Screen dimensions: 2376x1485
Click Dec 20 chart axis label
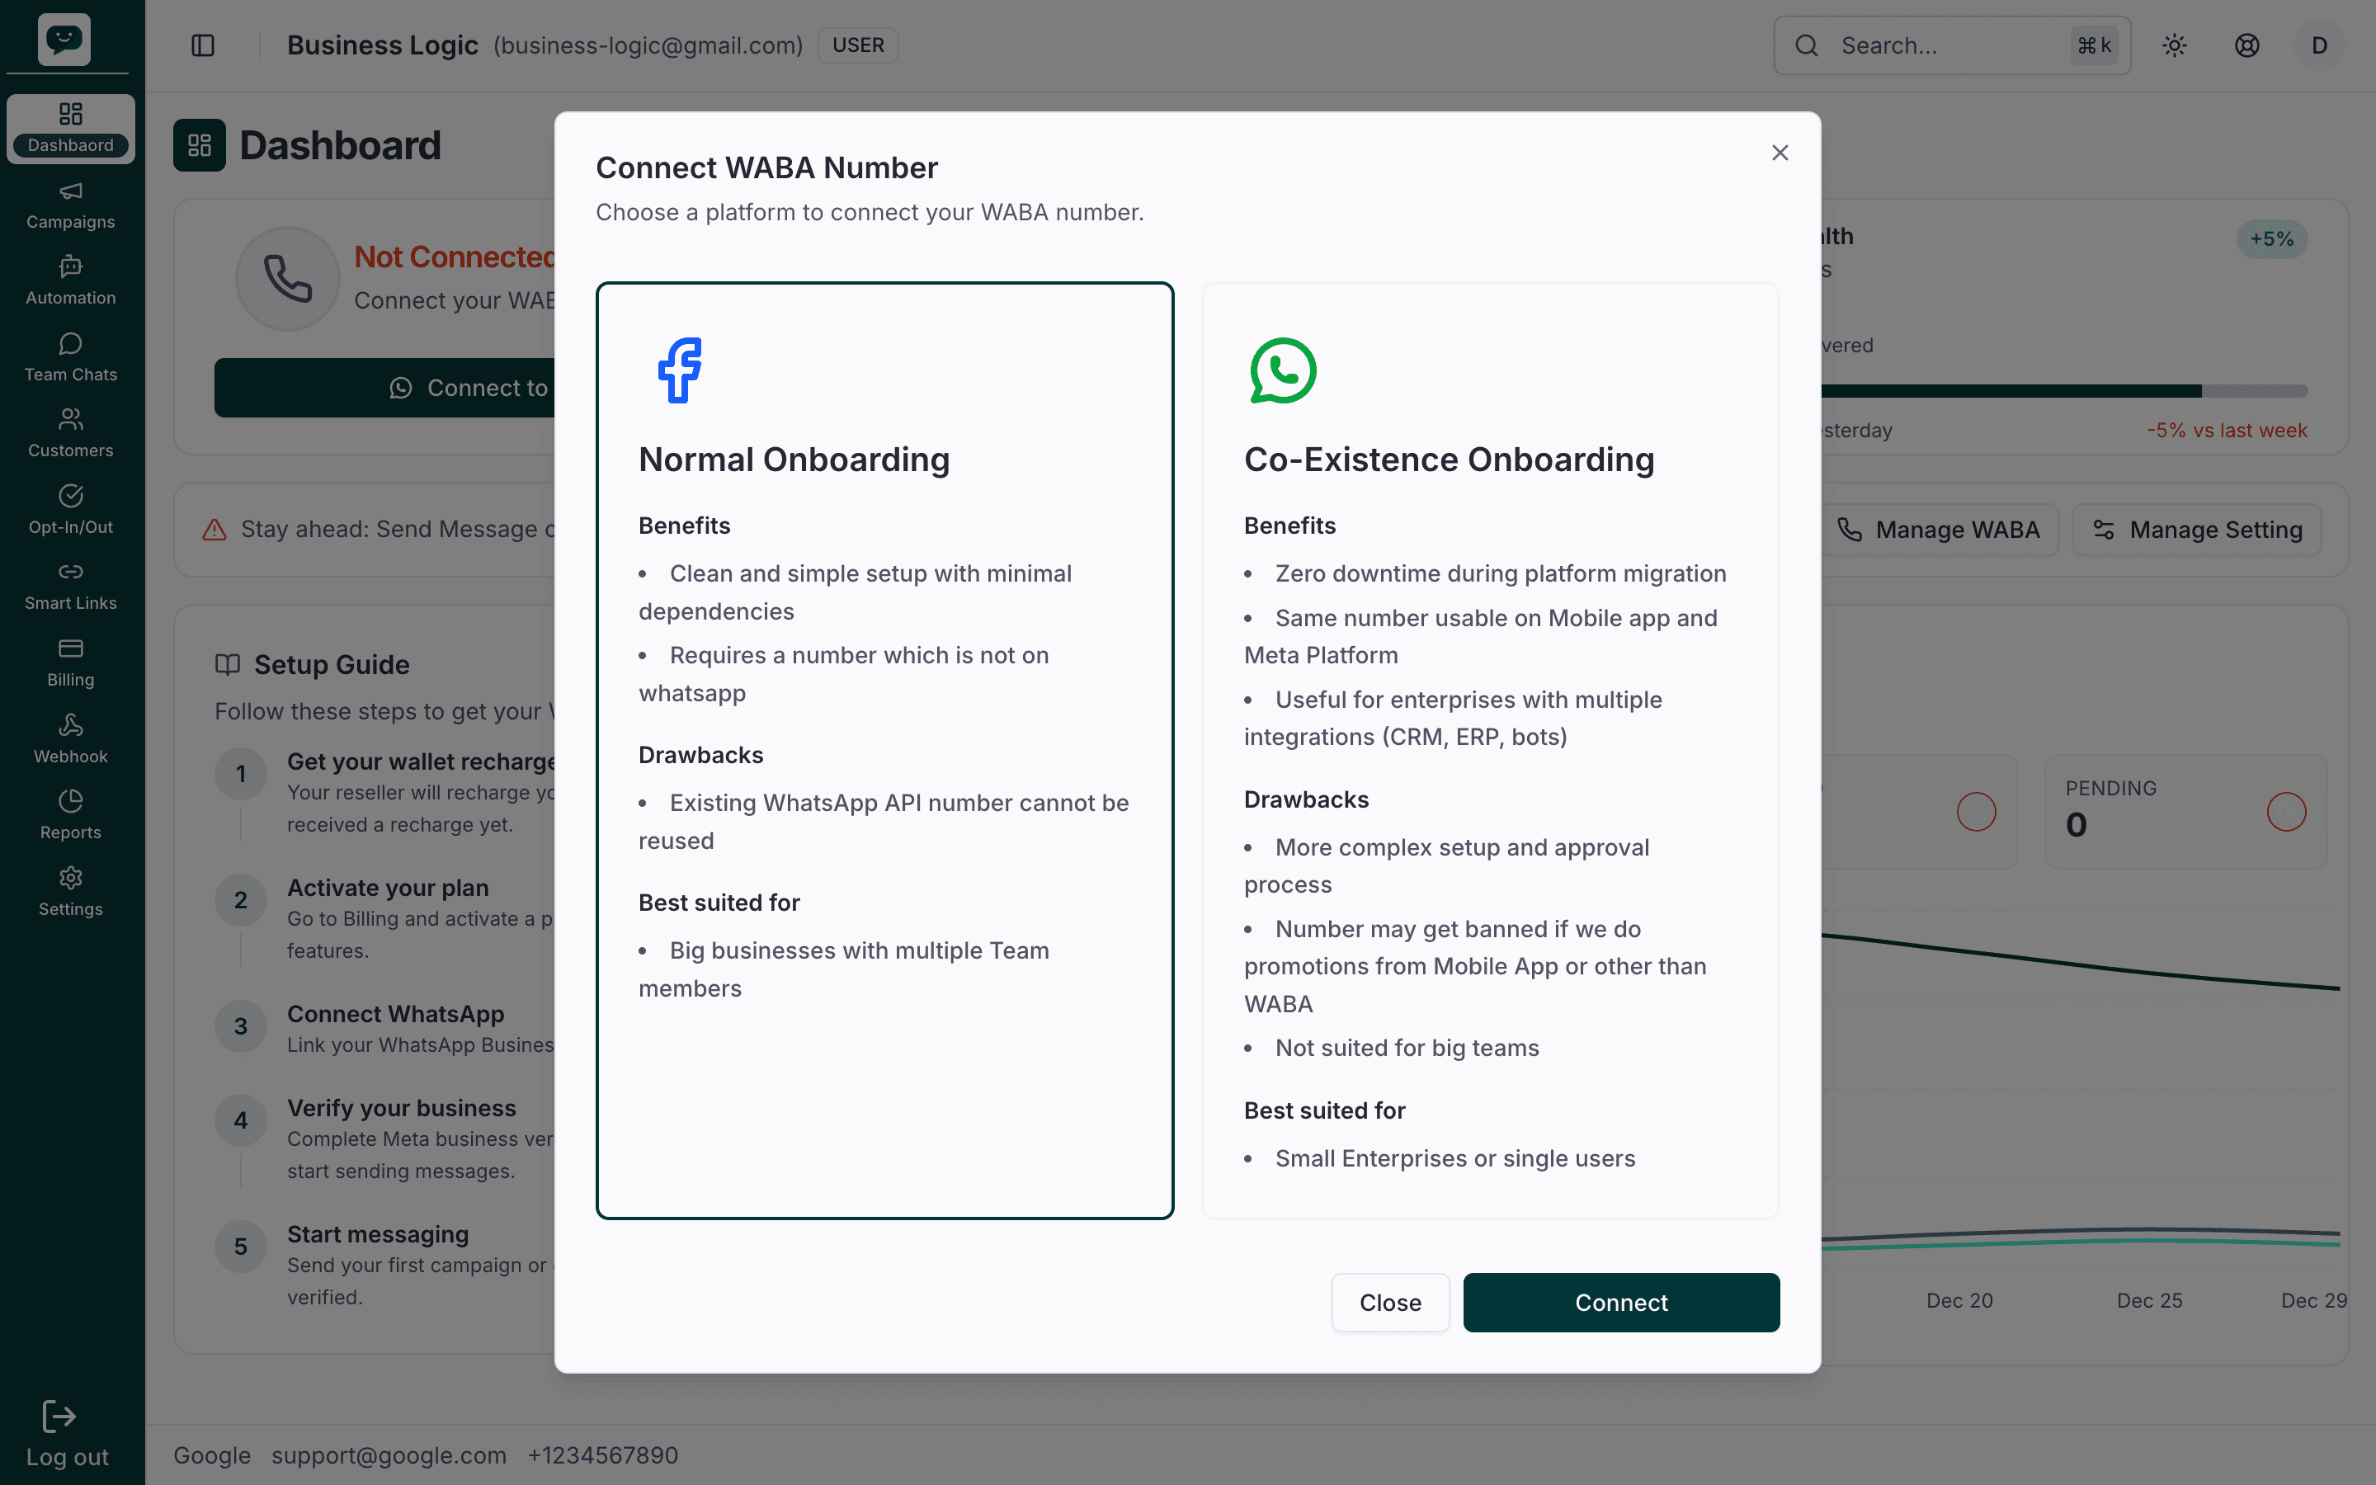(1959, 1300)
